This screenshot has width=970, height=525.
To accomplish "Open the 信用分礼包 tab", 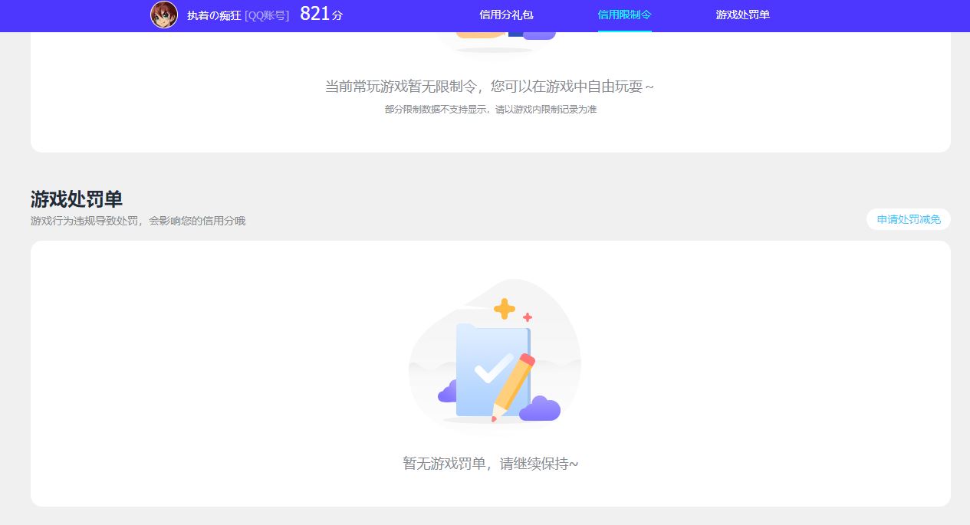I will pos(506,15).
